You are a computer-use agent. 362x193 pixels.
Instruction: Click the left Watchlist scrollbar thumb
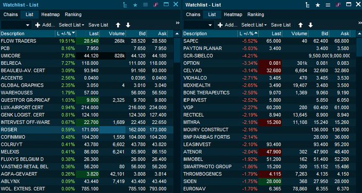click(177, 50)
